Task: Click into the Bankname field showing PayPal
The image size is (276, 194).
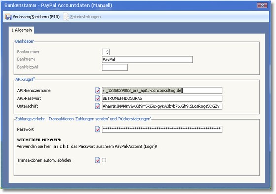Action: coord(147,59)
